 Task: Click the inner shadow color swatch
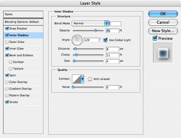click(x=116, y=24)
